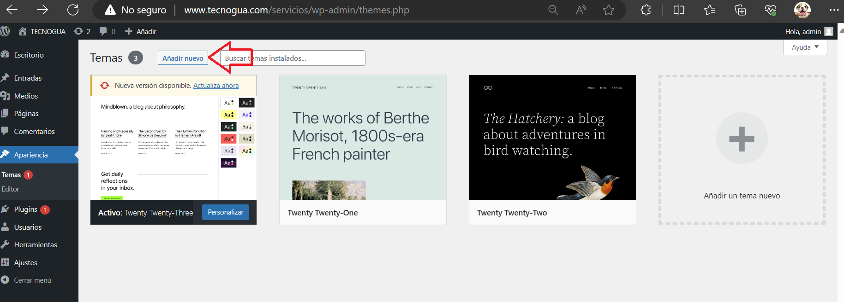Toggle the split screen icon
This screenshot has height=302, width=844.
(679, 10)
